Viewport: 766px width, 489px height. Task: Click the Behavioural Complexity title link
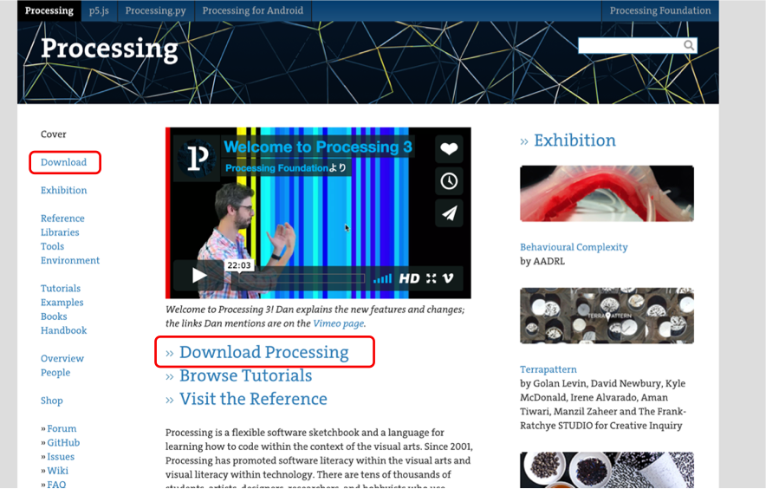tap(574, 247)
